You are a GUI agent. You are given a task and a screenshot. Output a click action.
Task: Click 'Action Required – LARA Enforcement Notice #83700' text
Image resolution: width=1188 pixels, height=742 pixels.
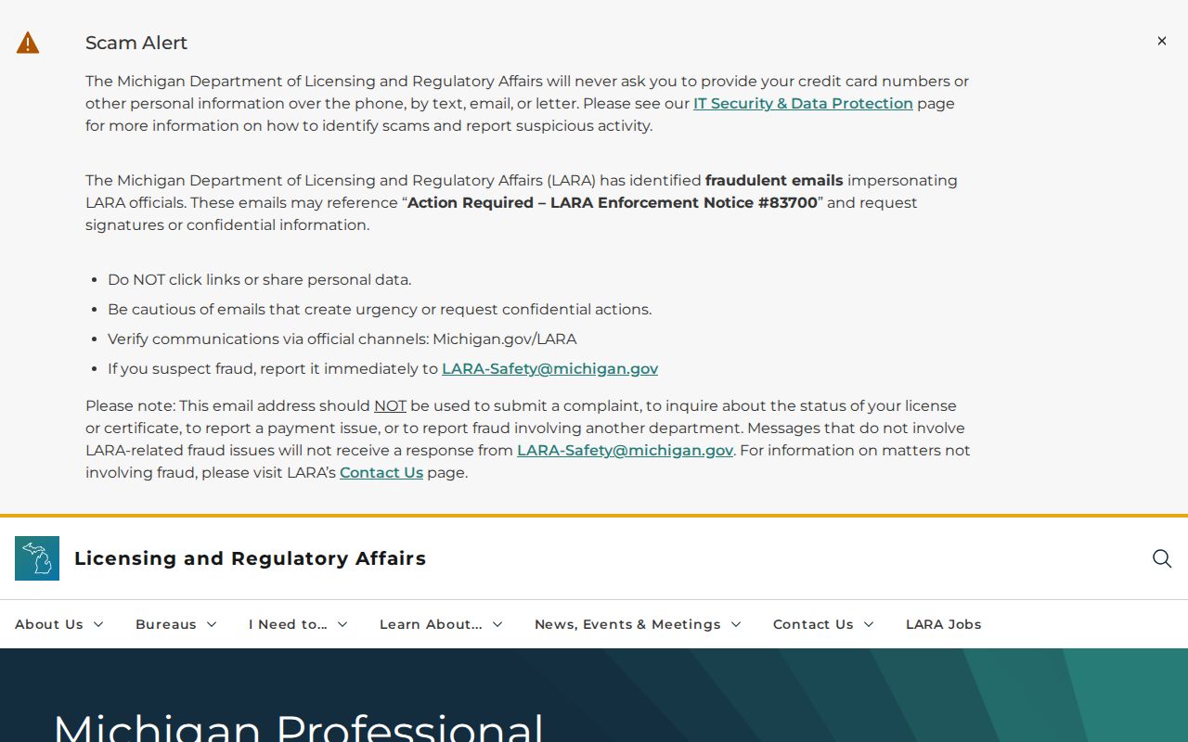click(613, 203)
